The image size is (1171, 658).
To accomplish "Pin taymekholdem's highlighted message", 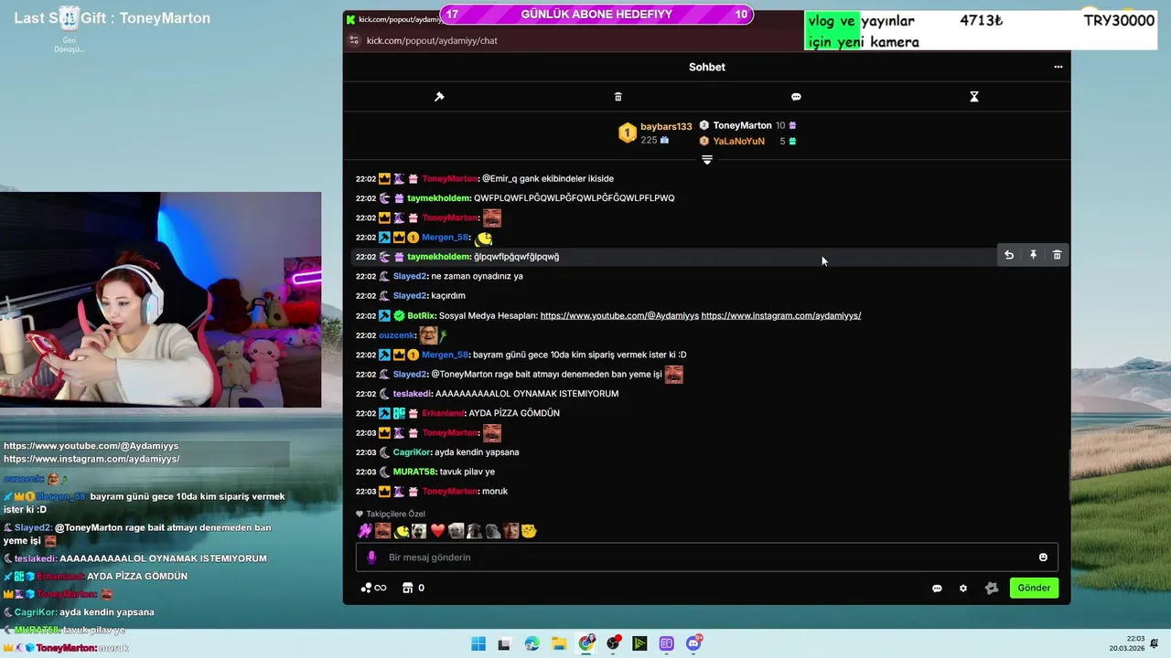I will 1033,255.
